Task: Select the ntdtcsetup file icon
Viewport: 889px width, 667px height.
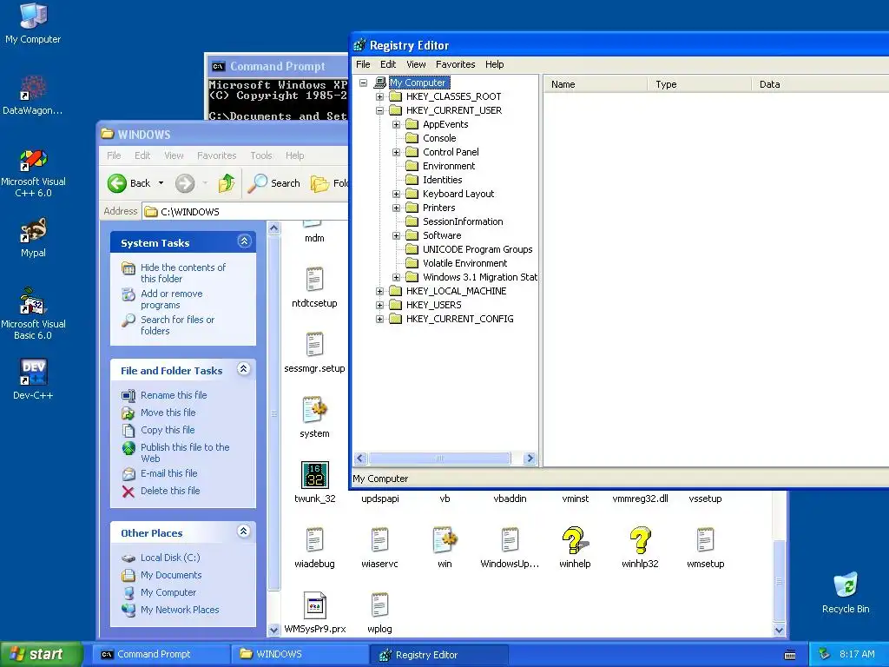Action: (314, 280)
